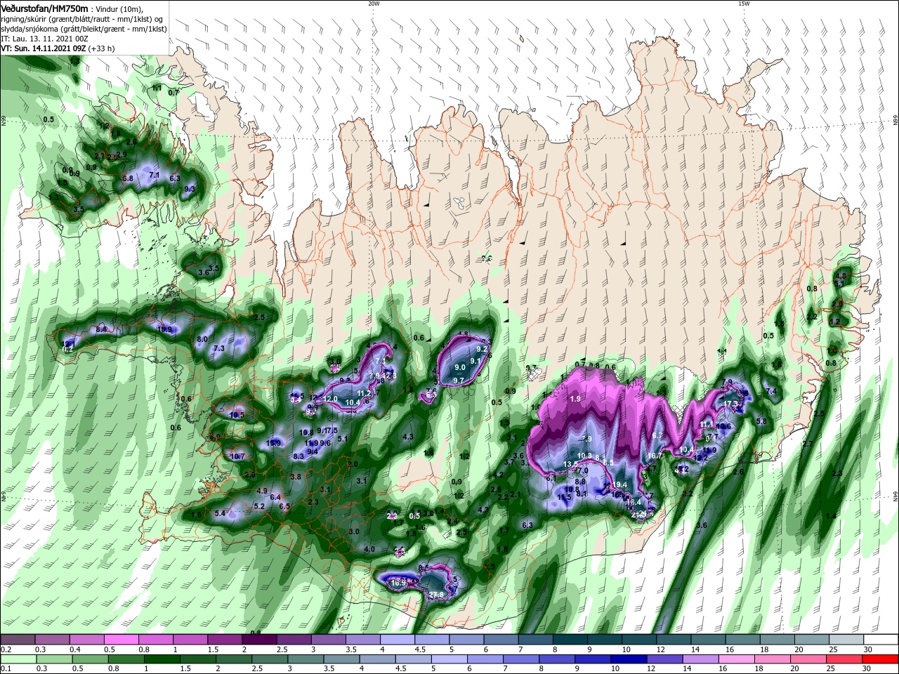Viewport: 899px width, 674px height.
Task: Click the 'VT: Sun. 14.11.2021 09Z' line
Action: coord(42,48)
